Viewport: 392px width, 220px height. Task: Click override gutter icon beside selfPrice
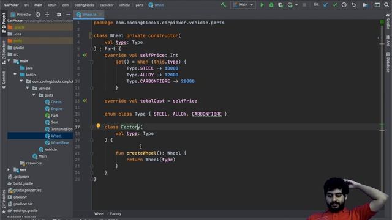pos(85,55)
